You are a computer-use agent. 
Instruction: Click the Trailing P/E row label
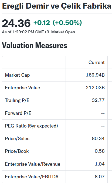click(17, 100)
